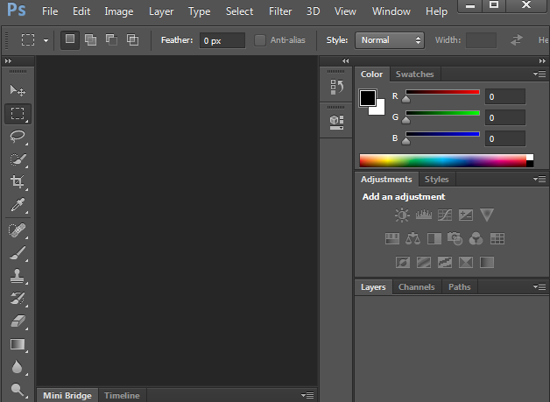Select the Blur tool

coord(18,367)
